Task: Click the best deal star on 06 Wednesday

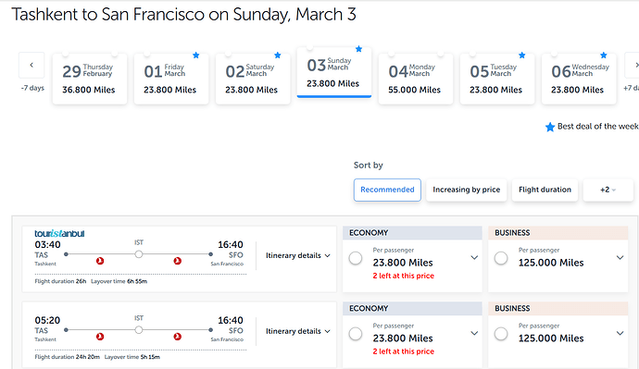Action: click(604, 55)
